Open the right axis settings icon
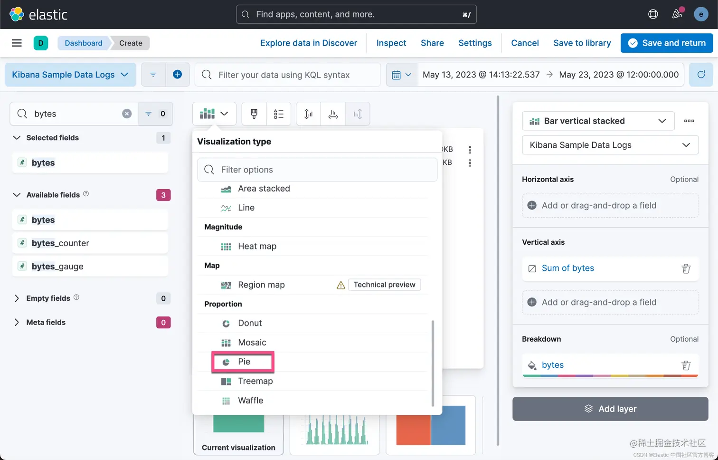Viewport: 718px width, 460px height. [358, 114]
